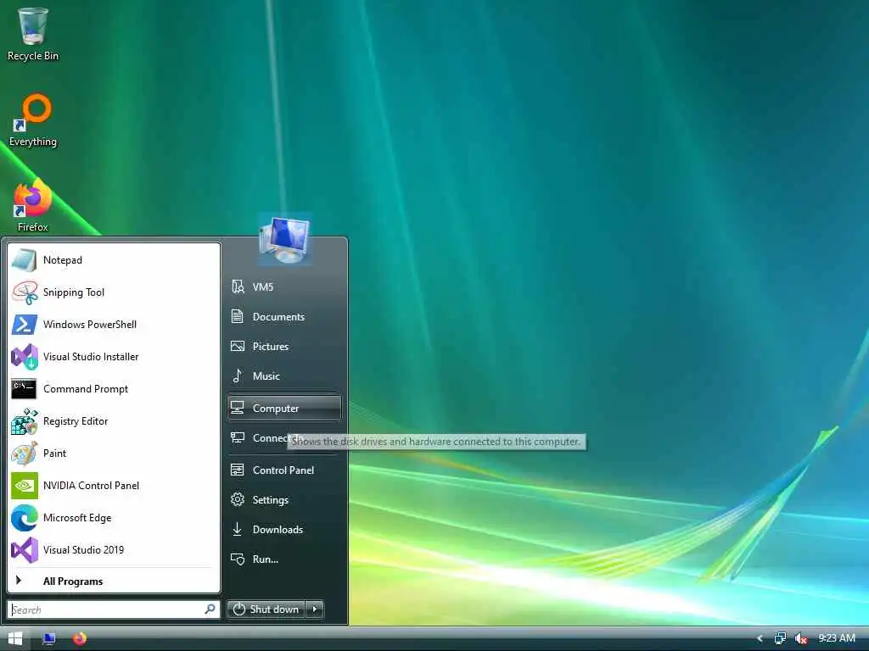Click the Firefox icon on the taskbar
This screenshot has height=651, width=869.
tap(79, 638)
